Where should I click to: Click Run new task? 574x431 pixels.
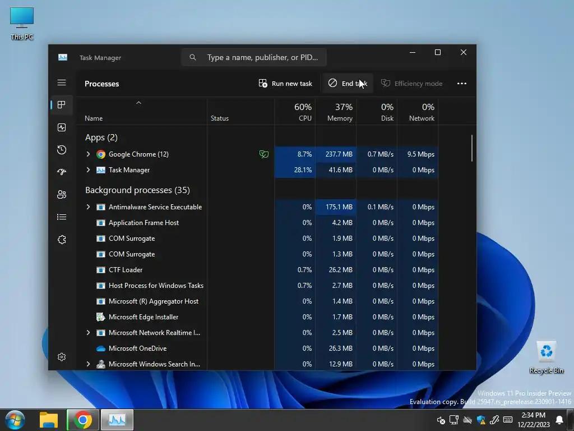click(285, 84)
